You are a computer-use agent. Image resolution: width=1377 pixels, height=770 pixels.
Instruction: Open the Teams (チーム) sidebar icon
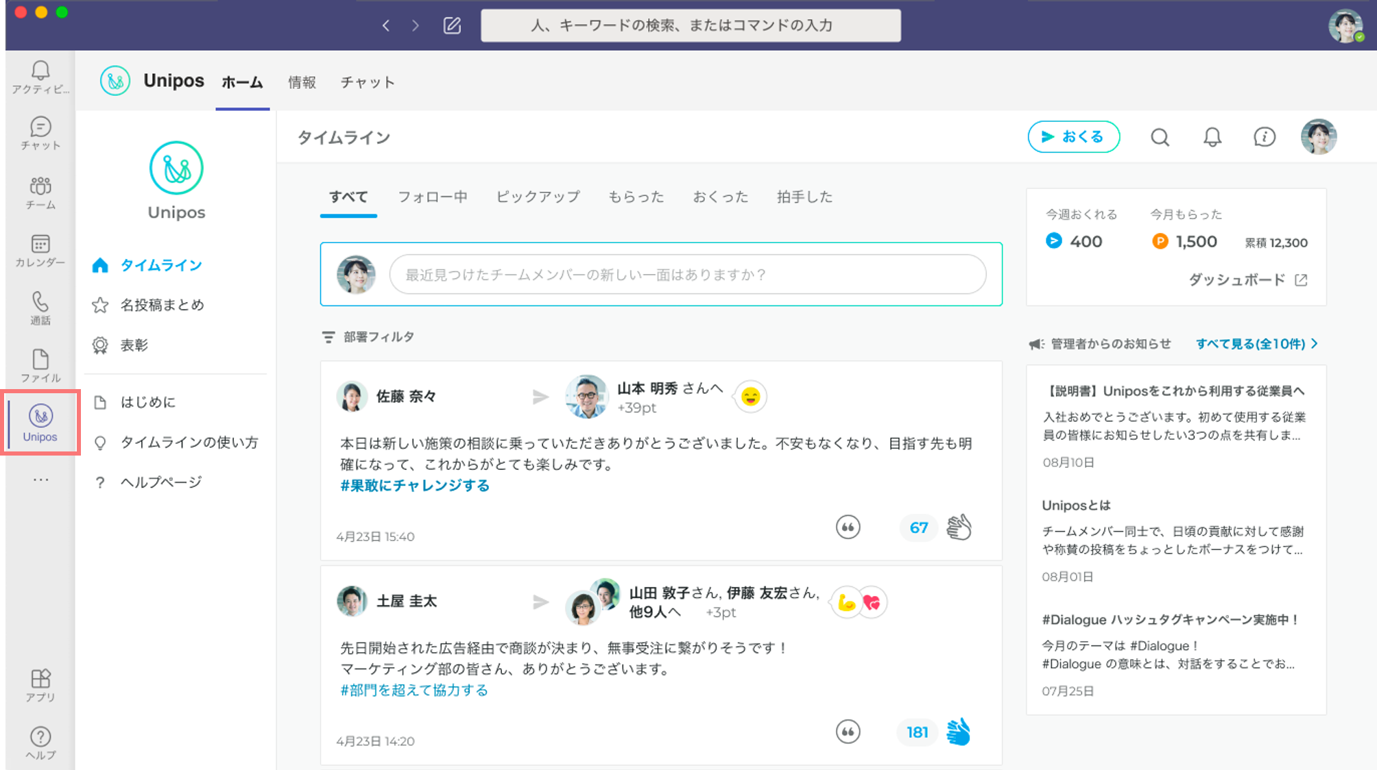[40, 192]
